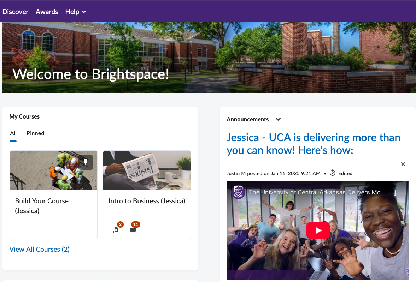Click the View All Courses (2) link
The image size is (416, 282).
(x=39, y=249)
